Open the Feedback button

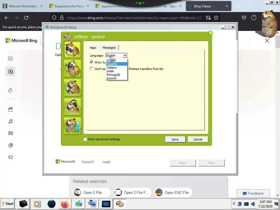253,193
